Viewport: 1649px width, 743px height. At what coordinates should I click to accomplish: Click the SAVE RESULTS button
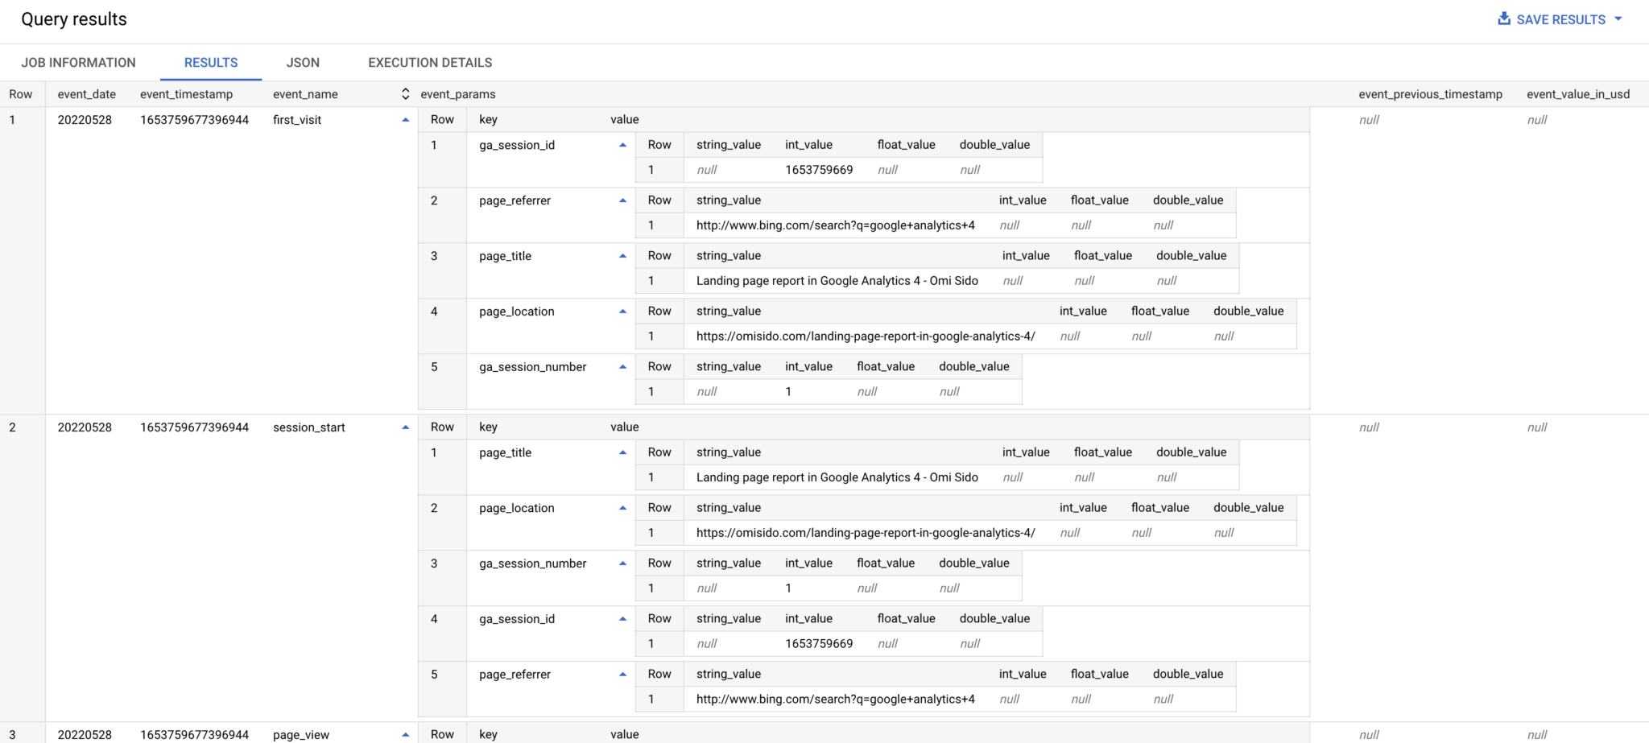[1560, 19]
